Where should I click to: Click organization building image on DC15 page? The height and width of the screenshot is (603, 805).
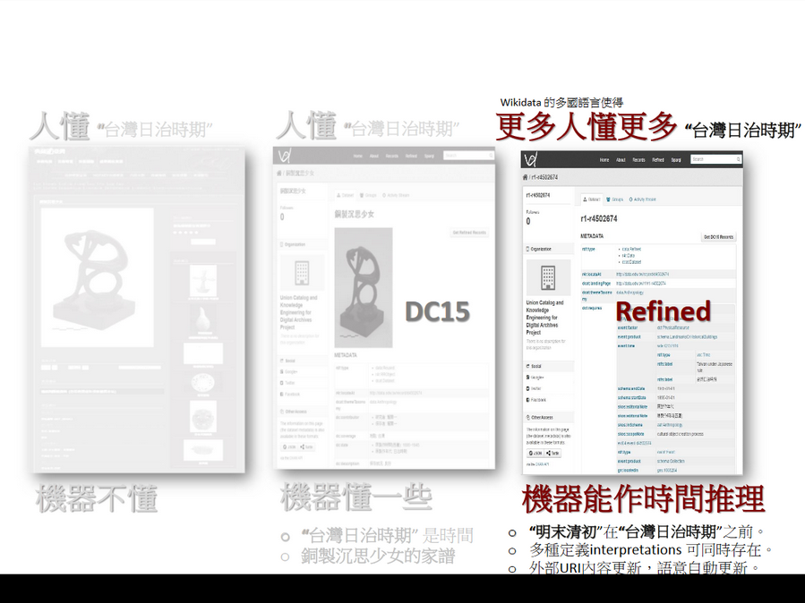click(302, 272)
